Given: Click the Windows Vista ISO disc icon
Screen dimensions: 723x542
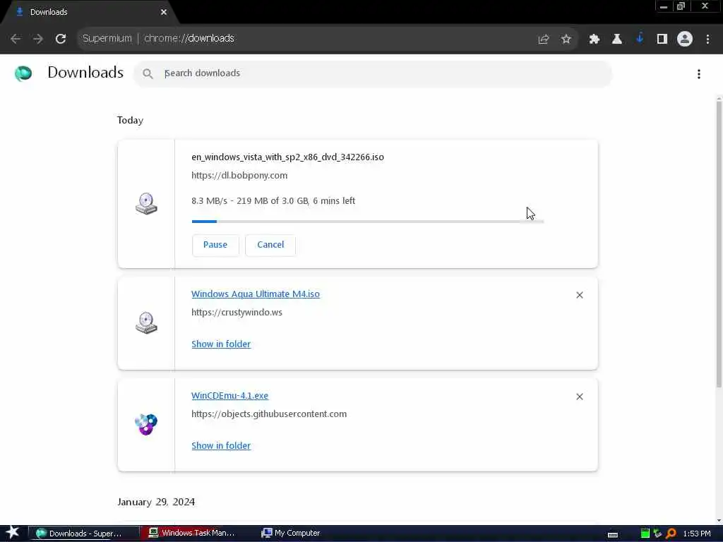Looking at the screenshot, I should click(x=146, y=204).
